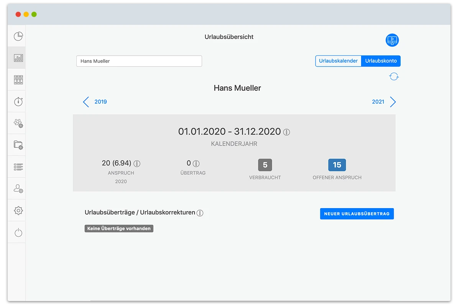460x306 pixels.
Task: Click the red close window button
Action: click(x=18, y=15)
